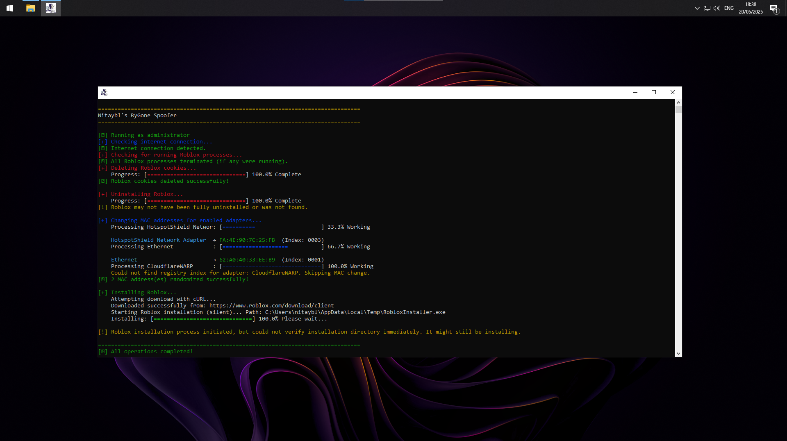Open the volume control tray icon
The width and height of the screenshot is (787, 441).
click(x=716, y=8)
